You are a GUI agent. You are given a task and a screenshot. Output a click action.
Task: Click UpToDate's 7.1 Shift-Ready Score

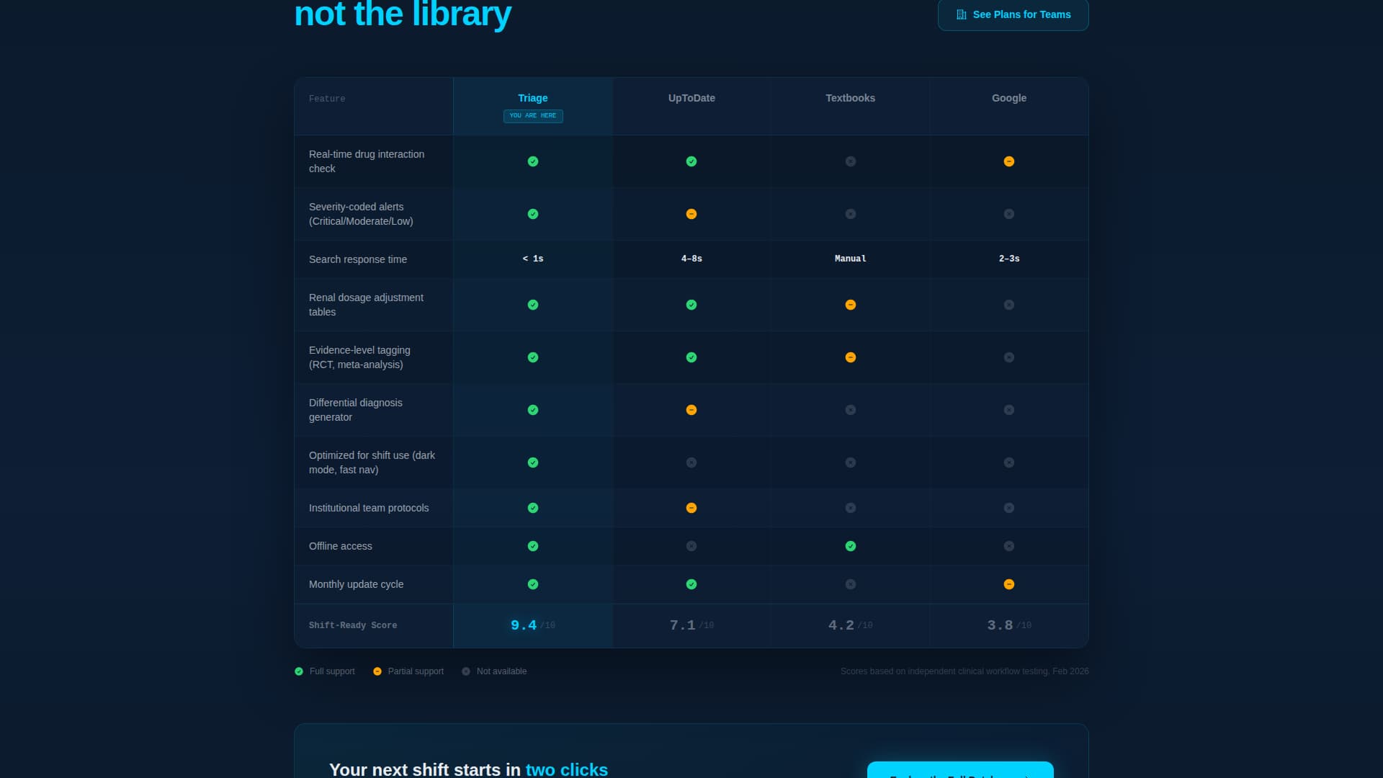pyautogui.click(x=691, y=625)
